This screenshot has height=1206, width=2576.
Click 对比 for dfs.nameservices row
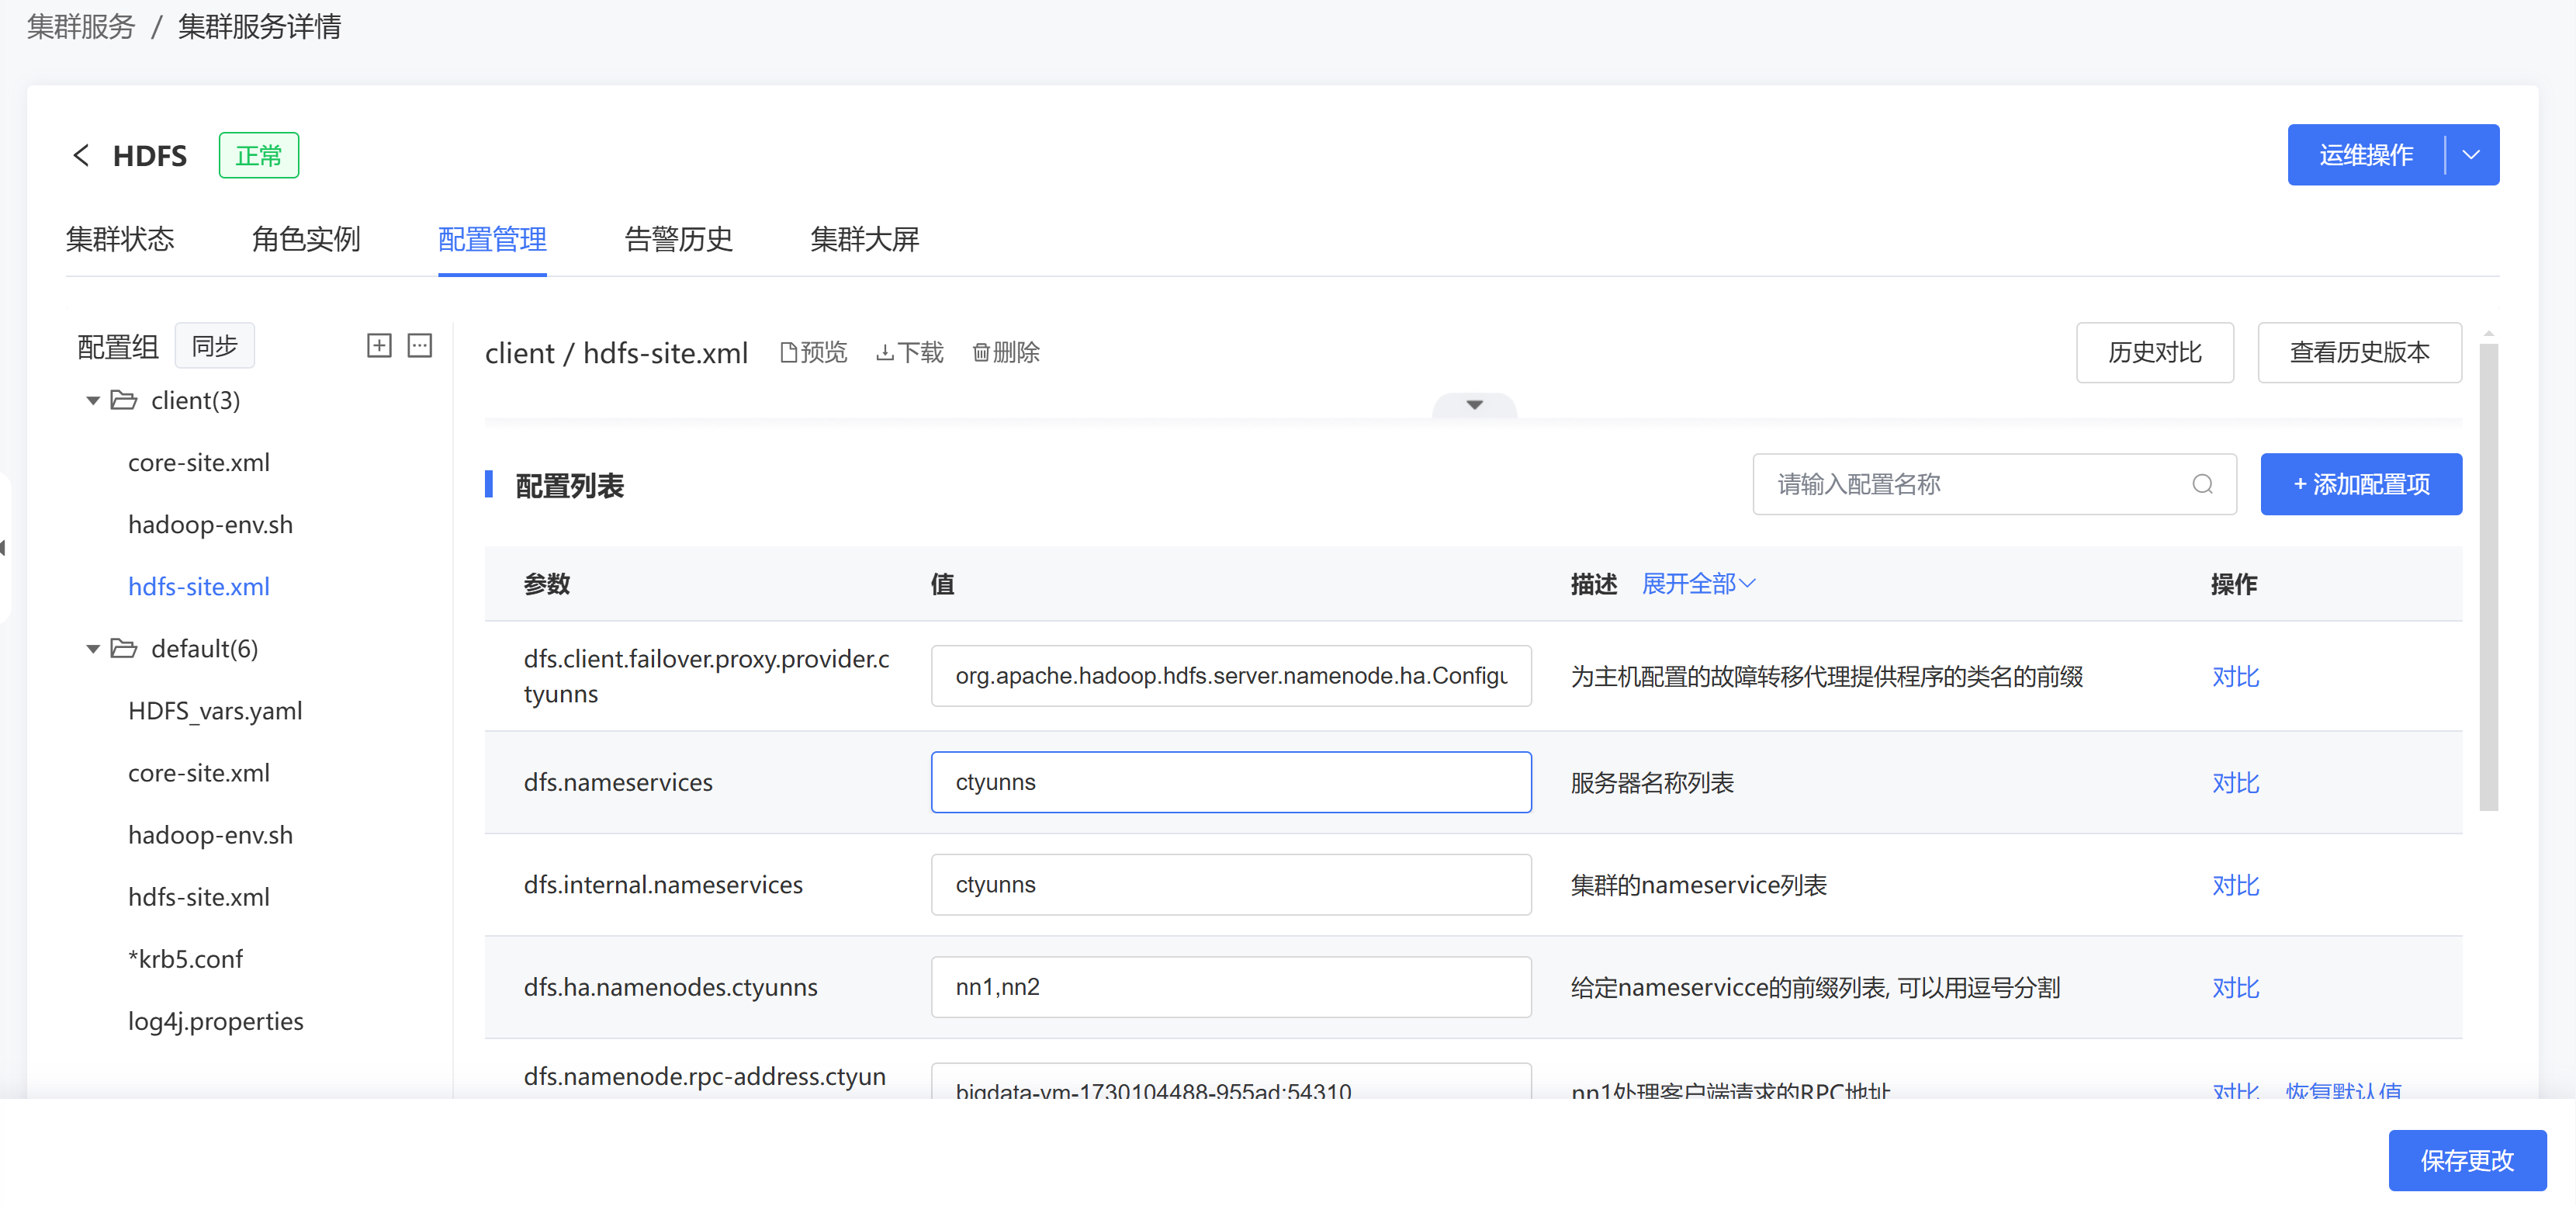tap(2235, 782)
